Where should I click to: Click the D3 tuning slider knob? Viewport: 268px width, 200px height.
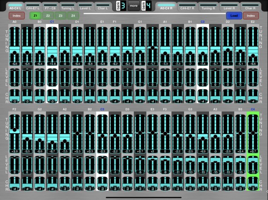127,136
